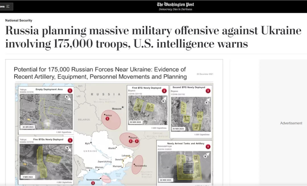Click the red circle 3 badge on Second BTG panel
Image resolution: width=307 pixels, height=186 pixels.
208,91
